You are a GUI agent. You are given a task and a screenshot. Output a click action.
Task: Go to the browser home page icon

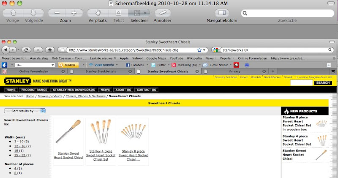tap(50, 50)
